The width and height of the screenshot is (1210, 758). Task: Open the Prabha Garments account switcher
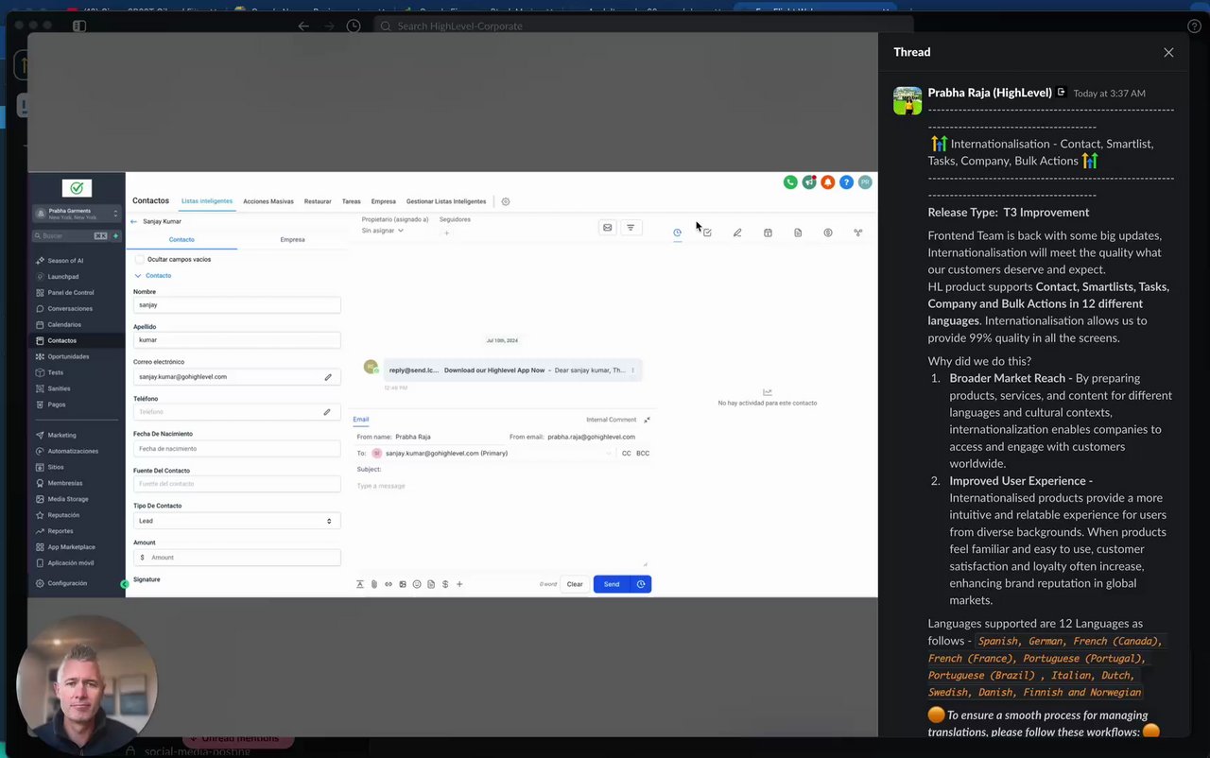pyautogui.click(x=77, y=214)
